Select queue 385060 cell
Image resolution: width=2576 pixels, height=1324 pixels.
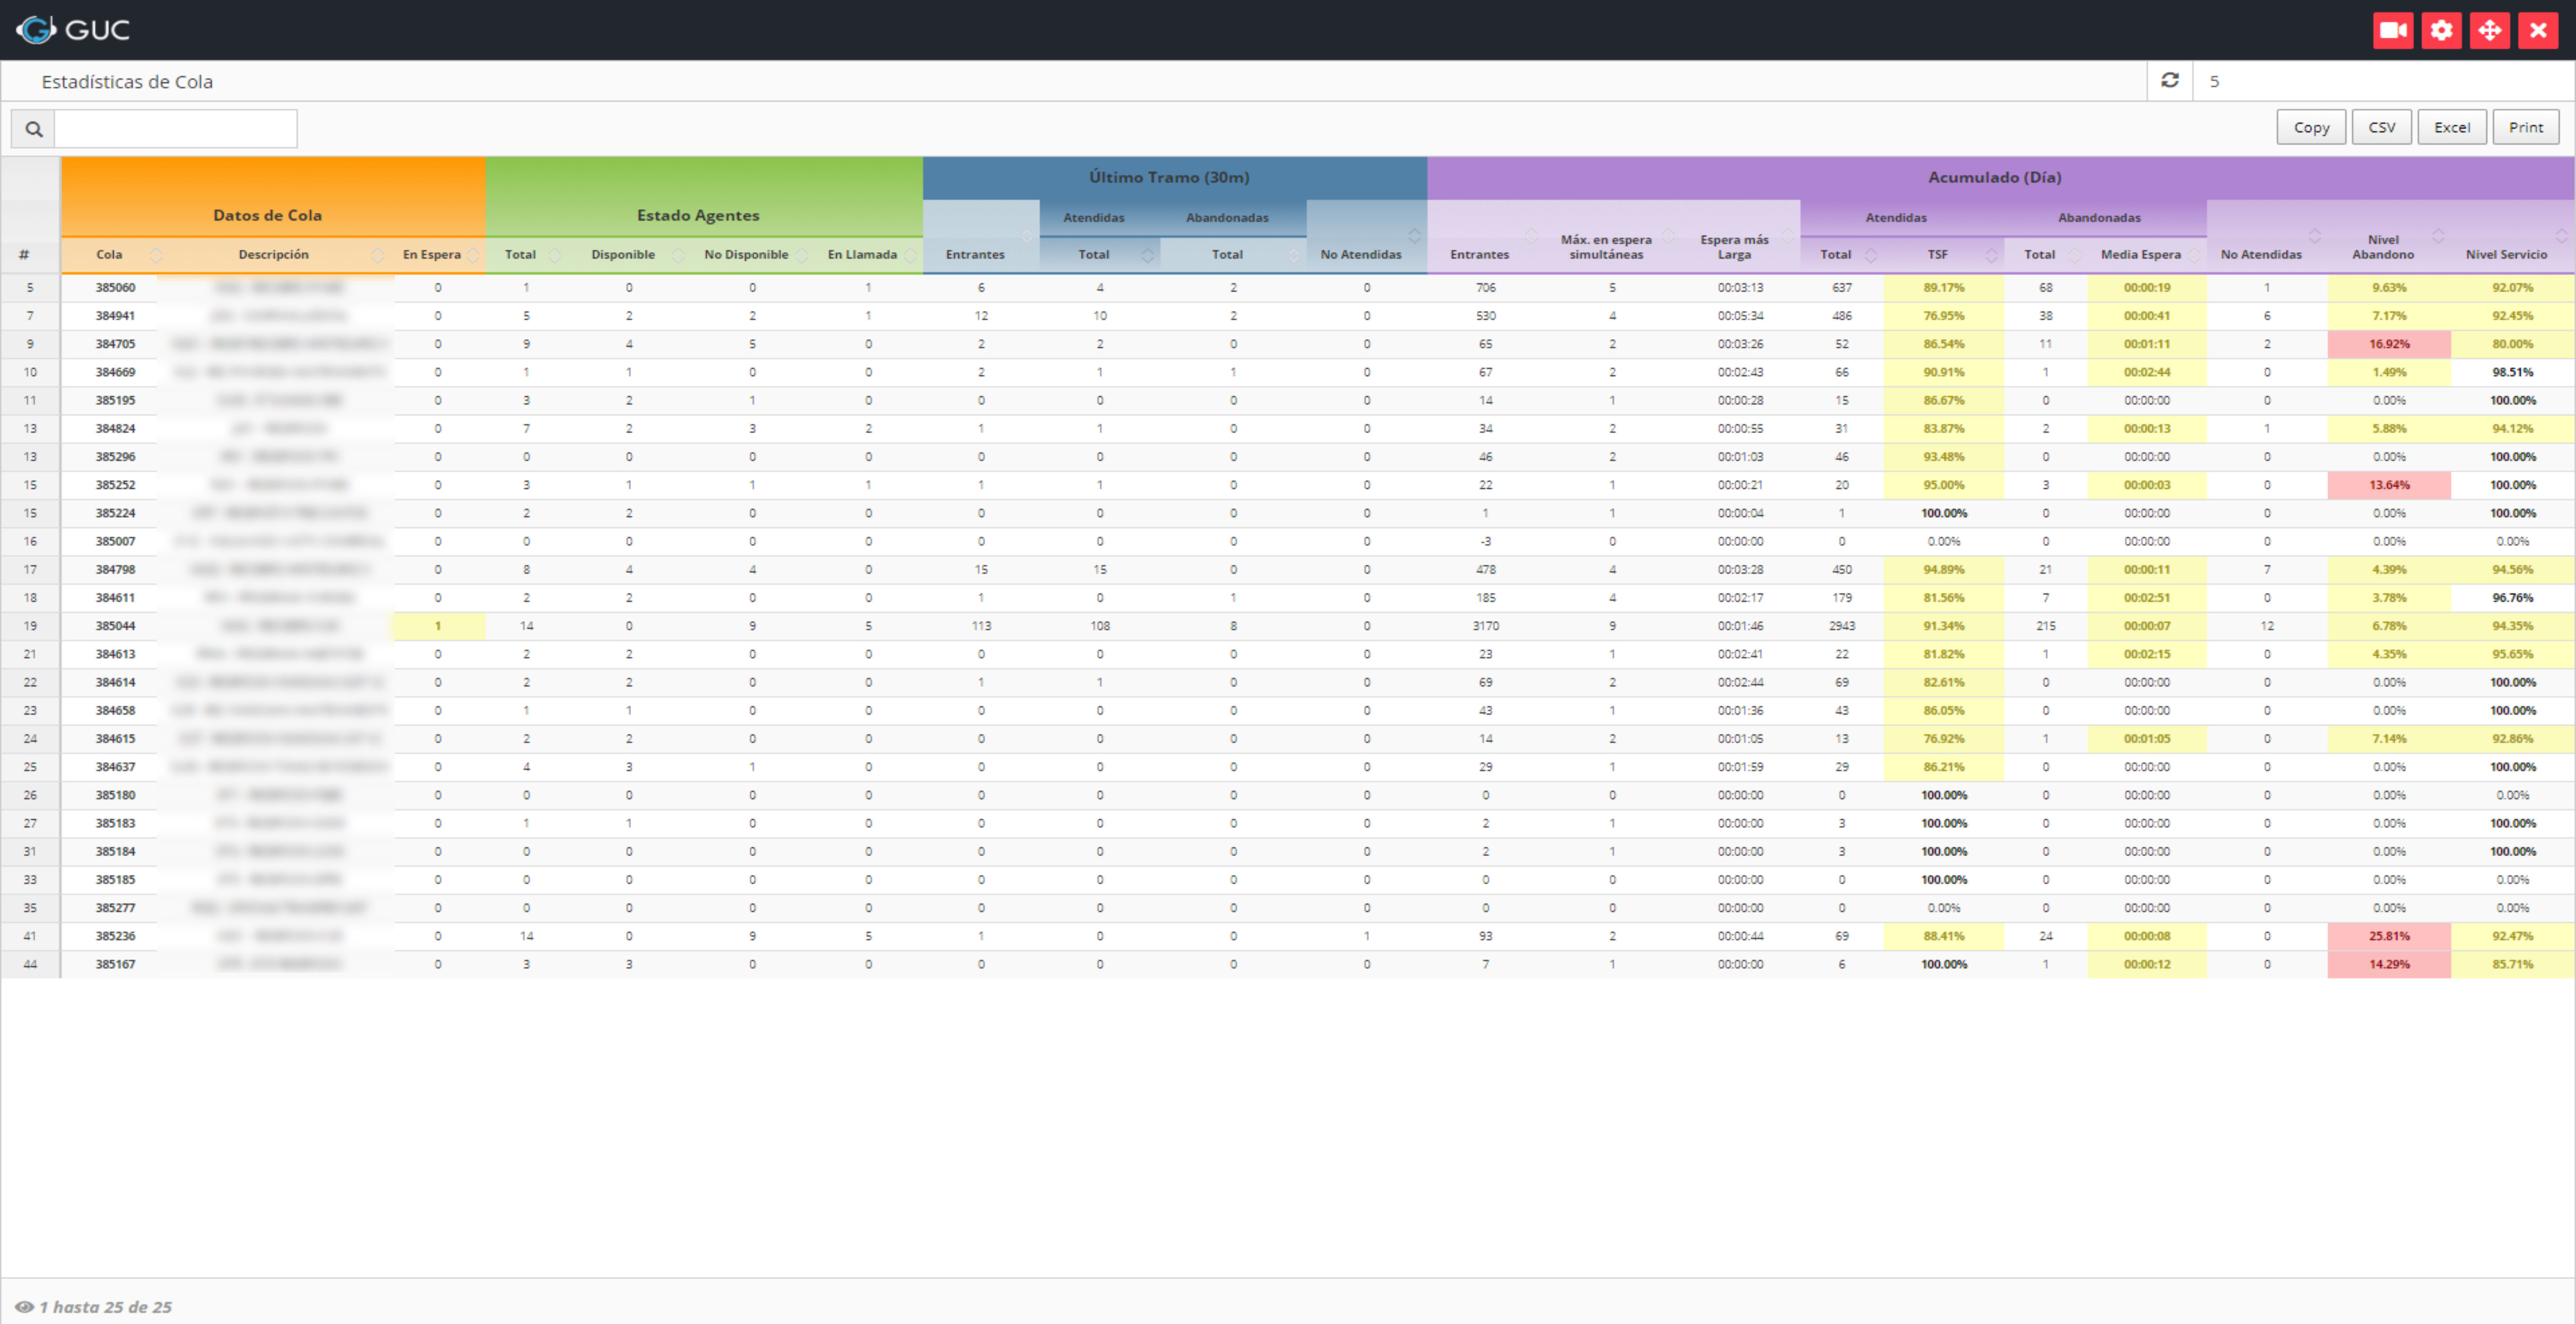click(115, 287)
